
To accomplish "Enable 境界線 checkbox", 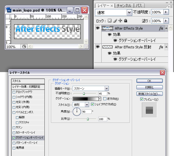I will (14, 148).
